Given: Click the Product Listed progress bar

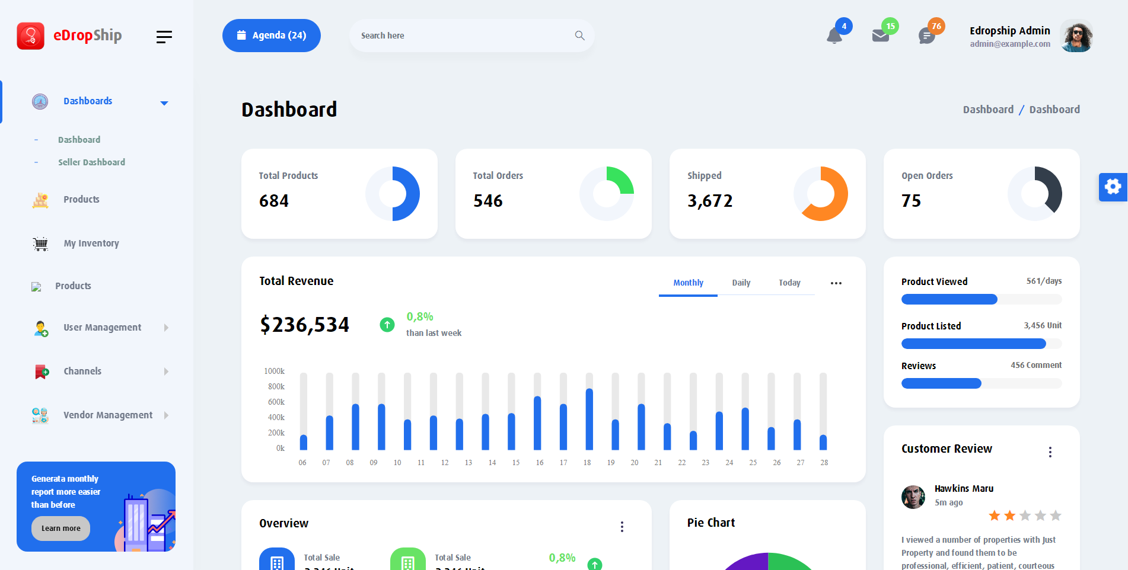Looking at the screenshot, I should point(982,344).
